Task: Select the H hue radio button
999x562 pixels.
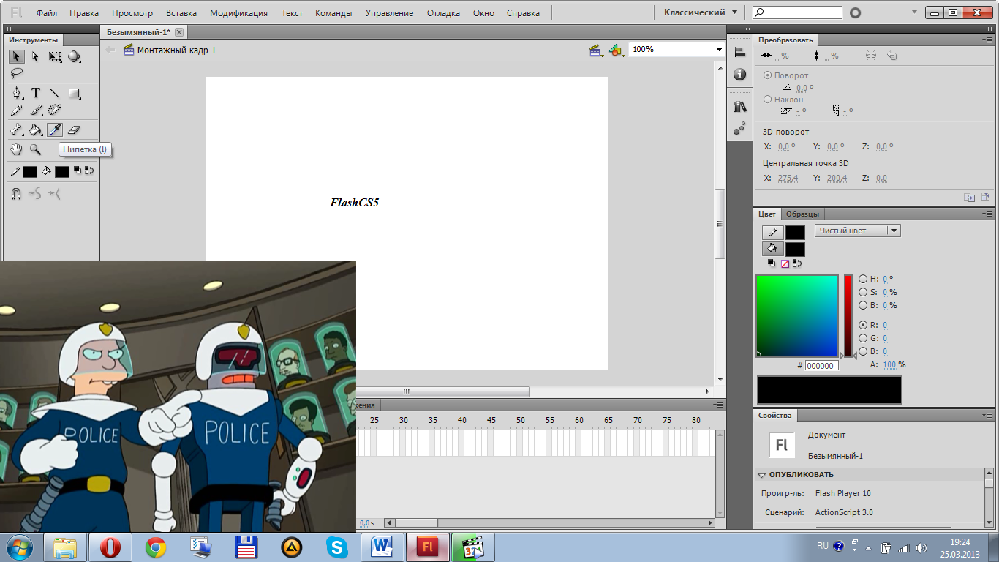Action: click(x=863, y=279)
